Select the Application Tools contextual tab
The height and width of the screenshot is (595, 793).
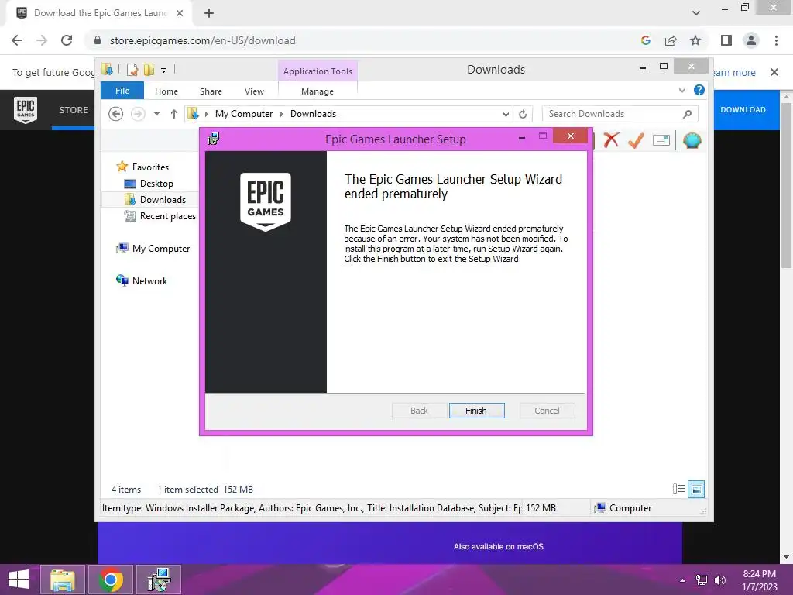[318, 71]
